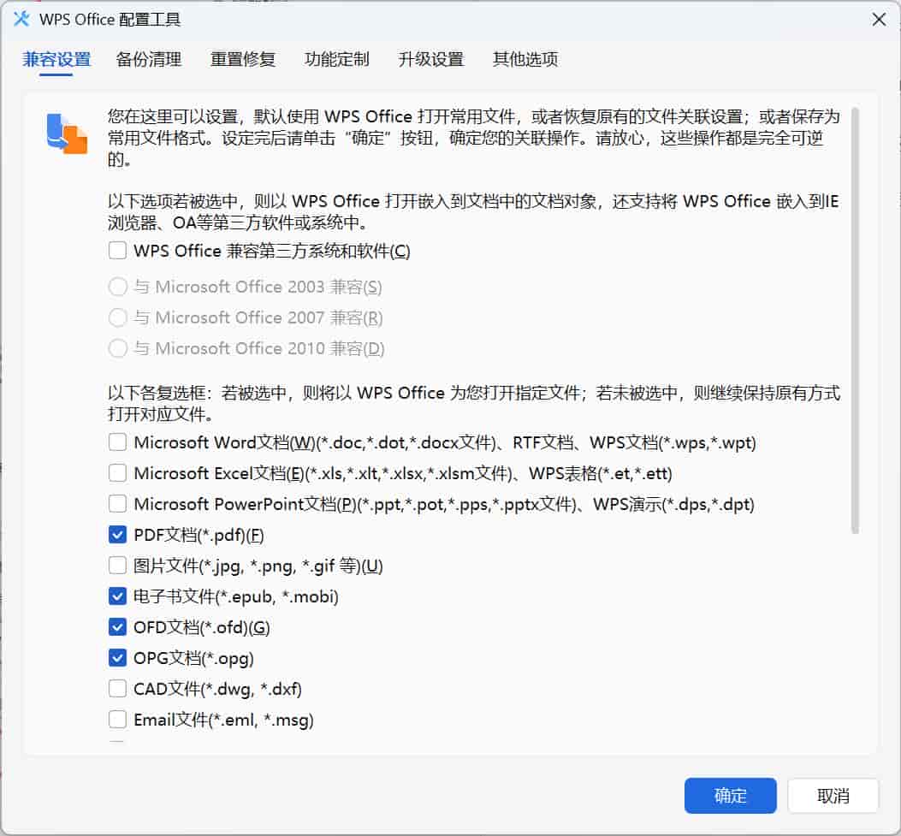Check the 图片文件(*.jpg, *.png, *.gif) box

[118, 566]
